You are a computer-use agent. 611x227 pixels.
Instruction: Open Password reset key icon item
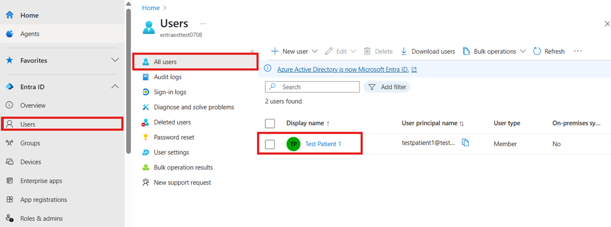point(146,138)
